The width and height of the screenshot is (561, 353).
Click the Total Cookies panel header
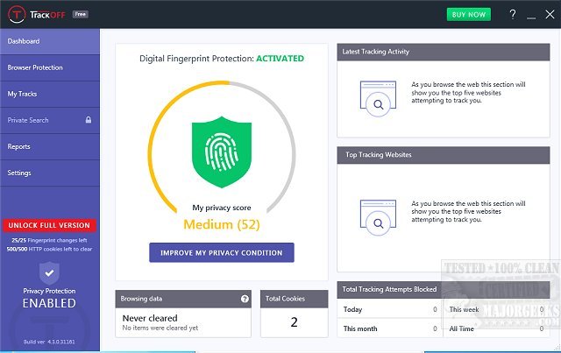tap(295, 299)
